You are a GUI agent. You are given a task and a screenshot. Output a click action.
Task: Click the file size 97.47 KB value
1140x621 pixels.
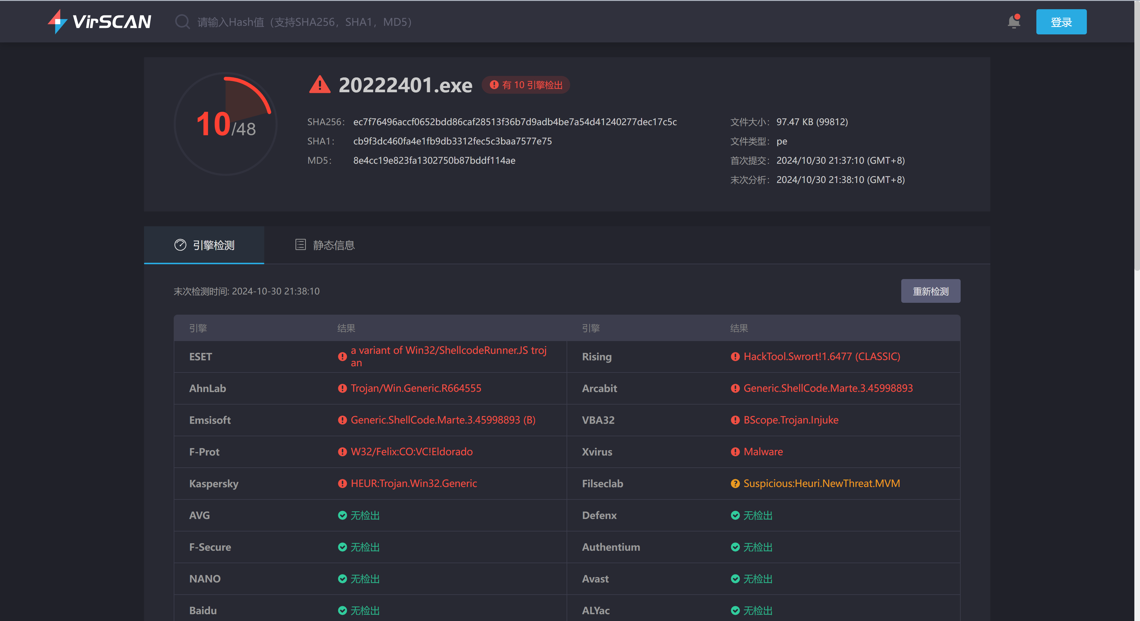812,122
